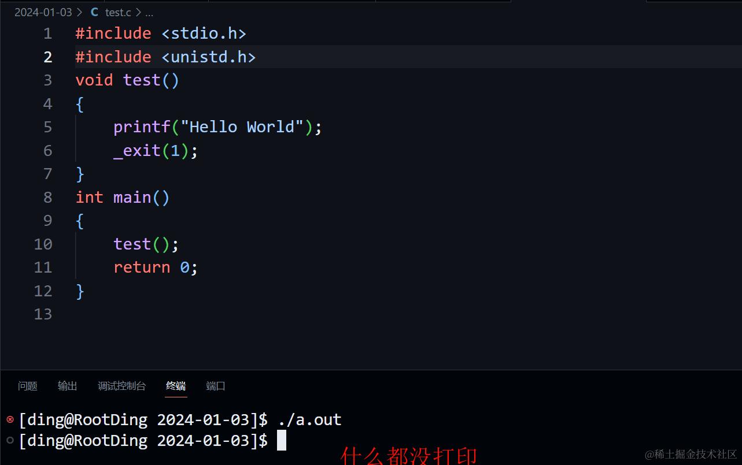Click the breadcrumb ellipsis after test.c
Screen dimensions: 742x465
tap(149, 12)
